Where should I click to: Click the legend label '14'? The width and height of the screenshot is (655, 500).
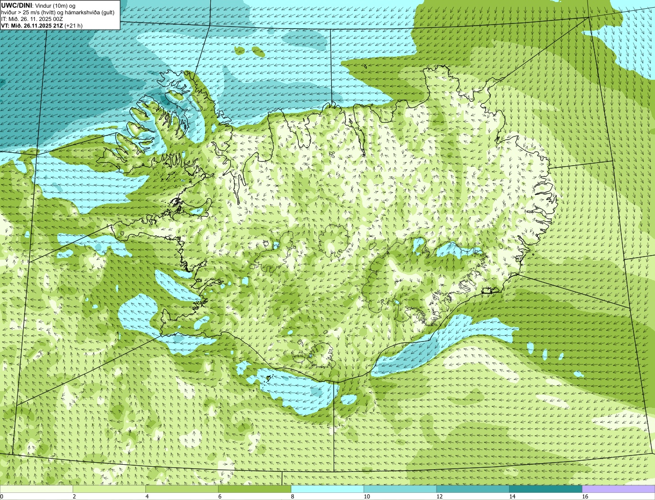point(512,496)
